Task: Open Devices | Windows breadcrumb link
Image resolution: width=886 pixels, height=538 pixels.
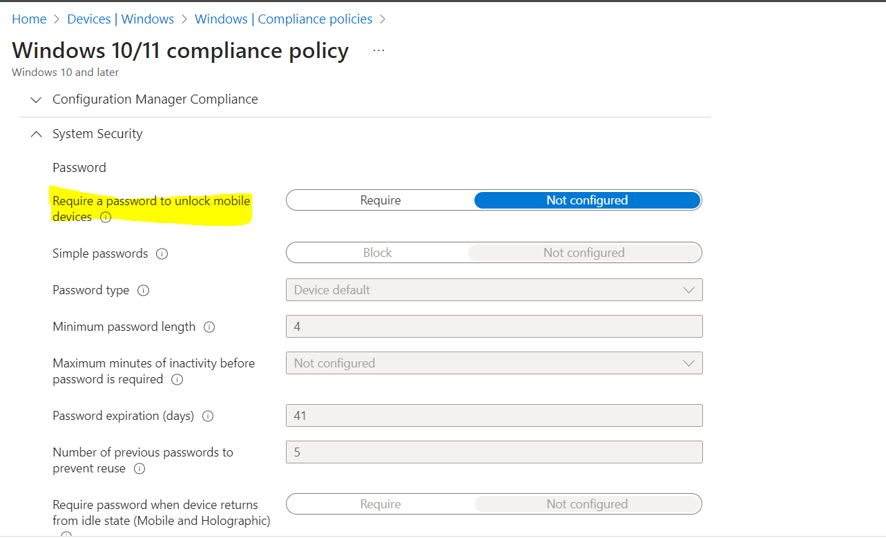Action: 120,19
